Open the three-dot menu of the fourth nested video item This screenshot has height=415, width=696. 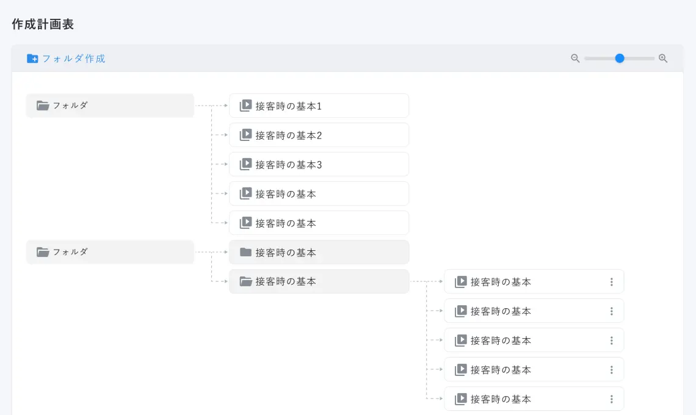point(612,370)
